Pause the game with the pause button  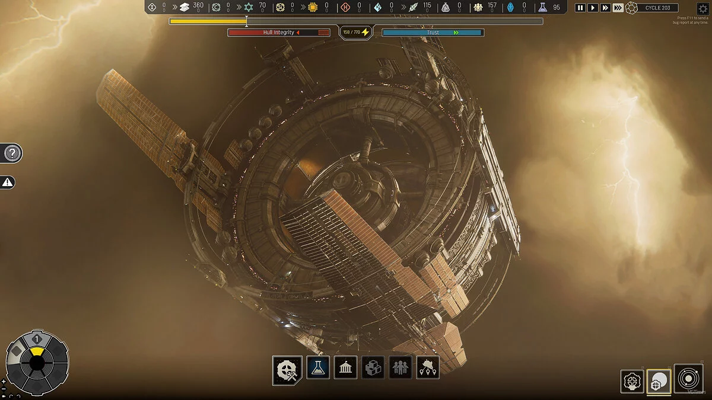coord(580,8)
